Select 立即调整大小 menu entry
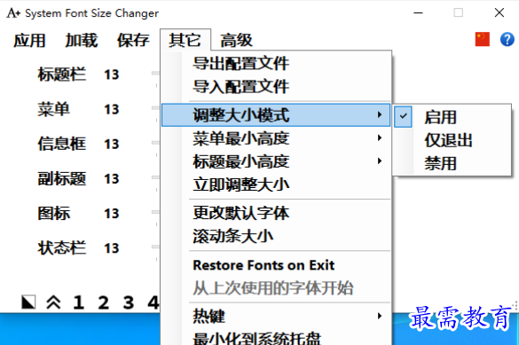The width and height of the screenshot is (519, 345). click(276, 184)
